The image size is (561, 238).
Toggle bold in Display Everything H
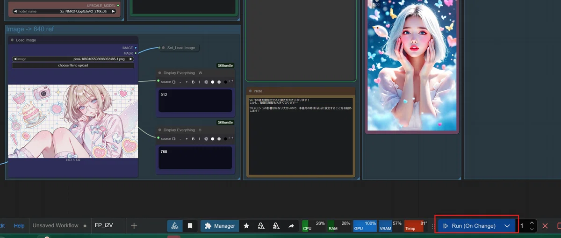point(193,139)
